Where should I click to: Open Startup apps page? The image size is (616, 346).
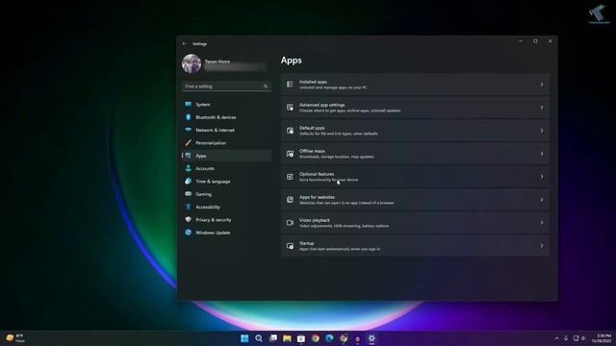(415, 246)
